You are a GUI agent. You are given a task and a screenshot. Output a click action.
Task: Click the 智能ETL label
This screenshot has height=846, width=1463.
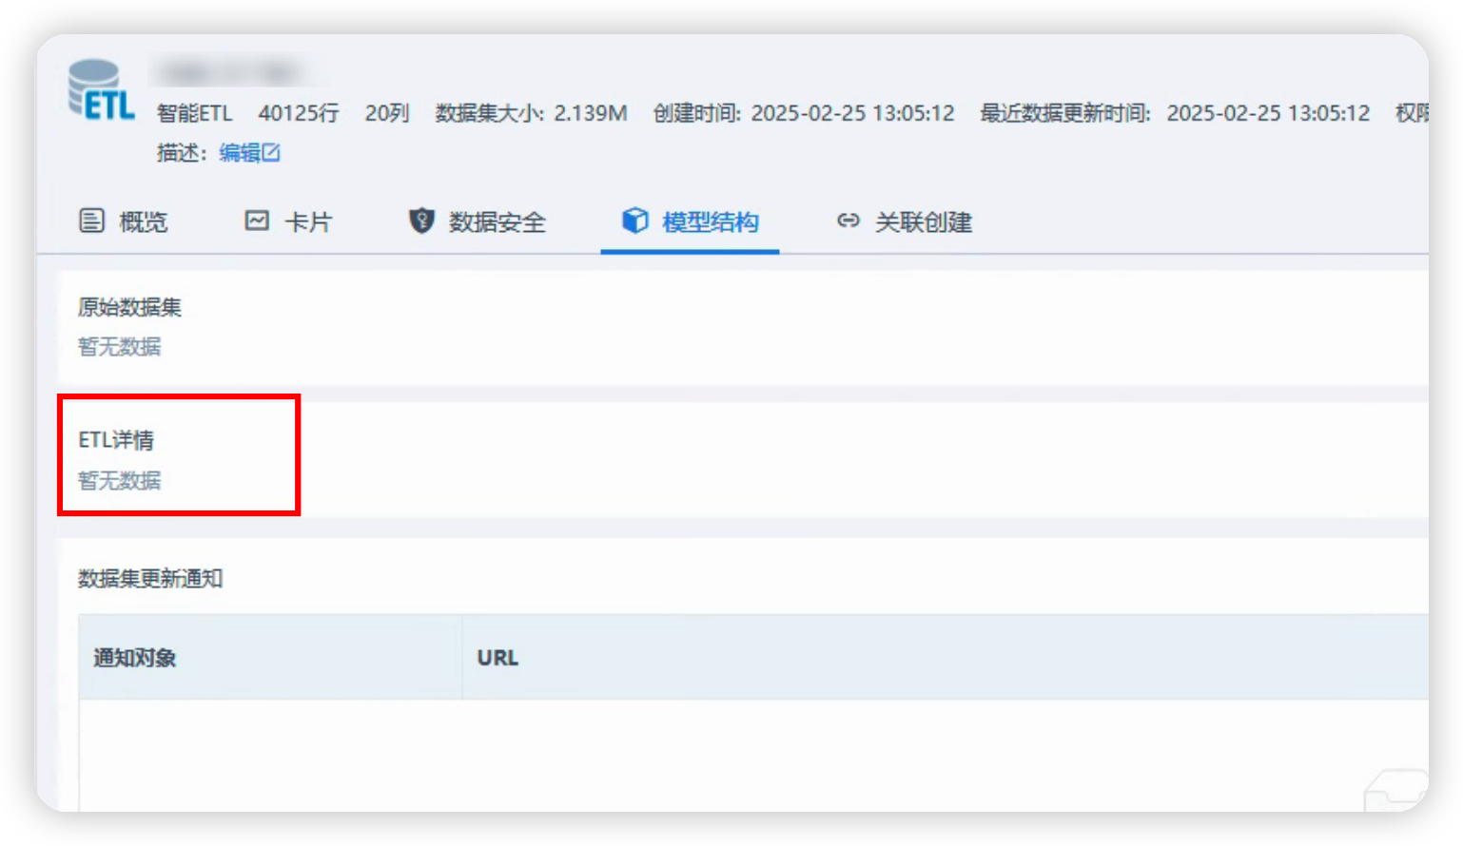[x=194, y=113]
